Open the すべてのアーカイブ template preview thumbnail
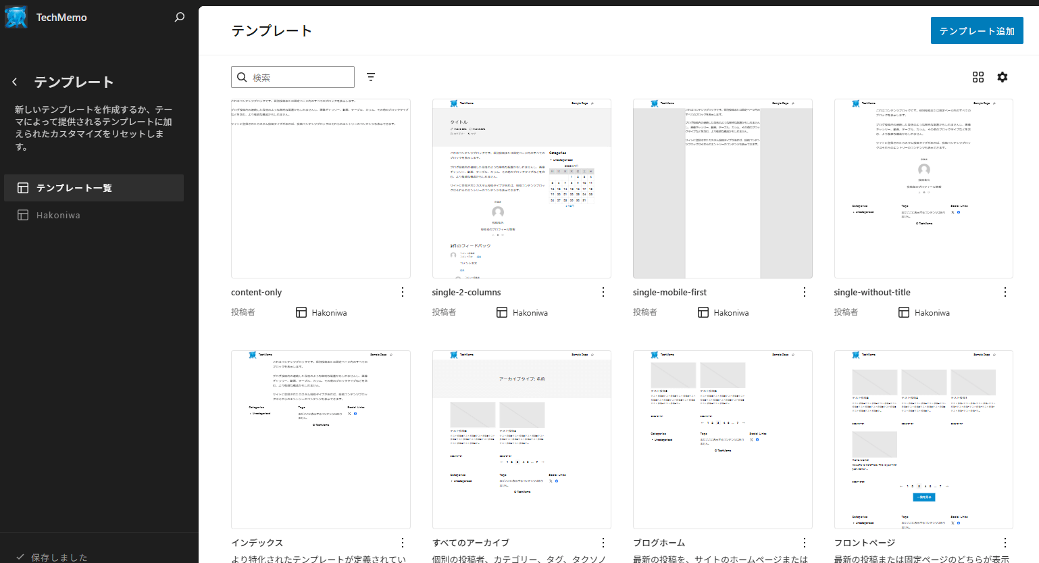This screenshot has height=563, width=1039. (x=522, y=439)
